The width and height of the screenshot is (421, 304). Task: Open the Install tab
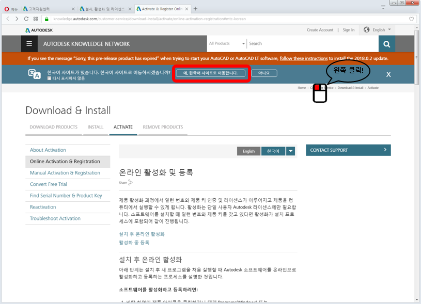point(96,127)
